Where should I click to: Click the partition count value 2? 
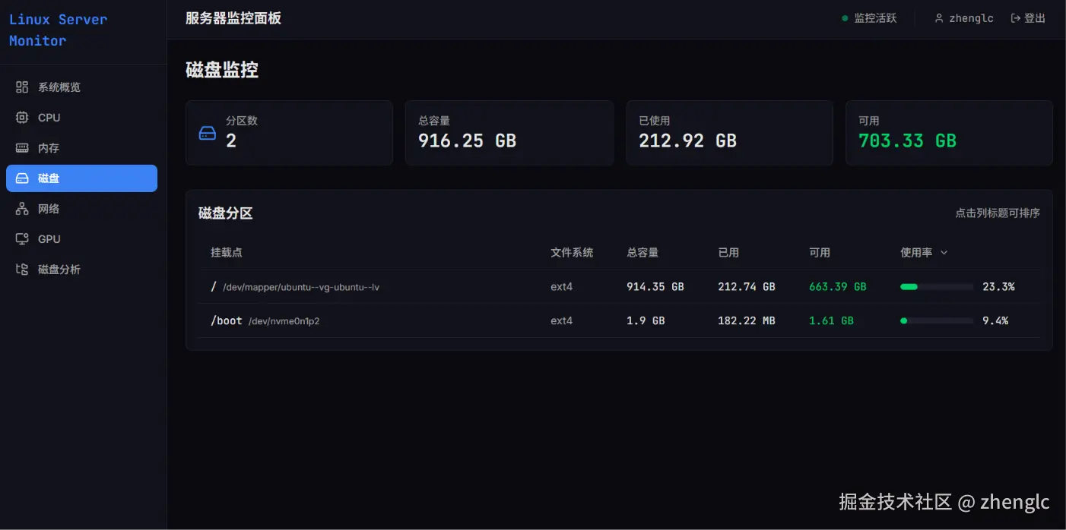[x=231, y=140]
